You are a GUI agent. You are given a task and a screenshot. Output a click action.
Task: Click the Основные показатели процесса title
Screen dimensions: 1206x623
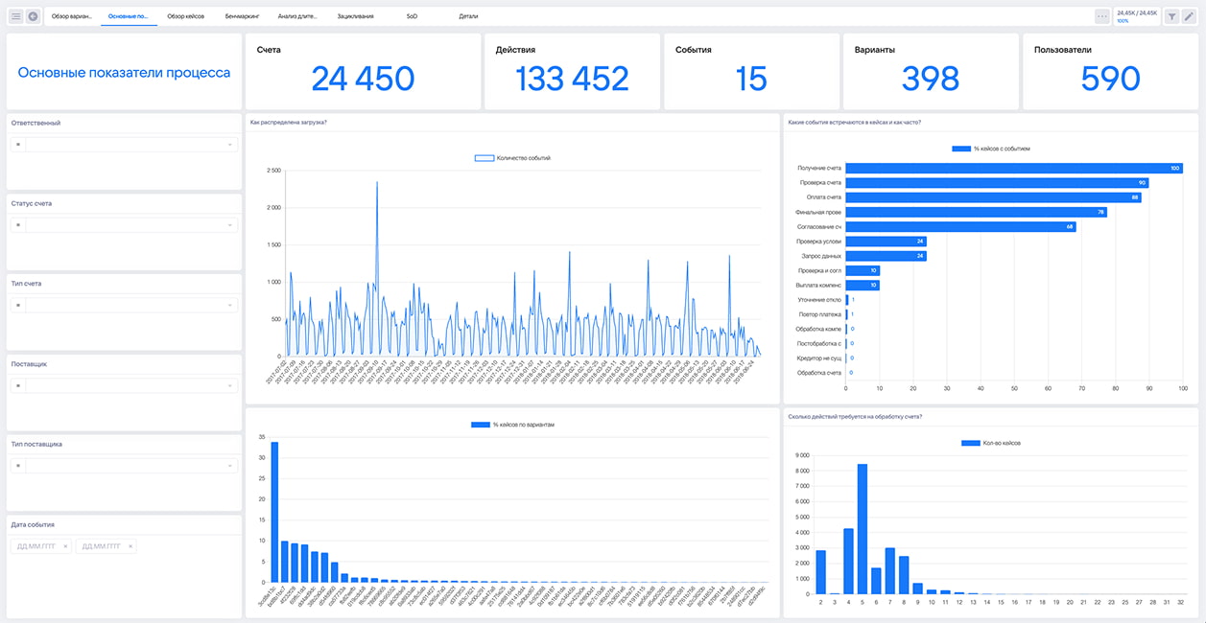click(x=124, y=73)
